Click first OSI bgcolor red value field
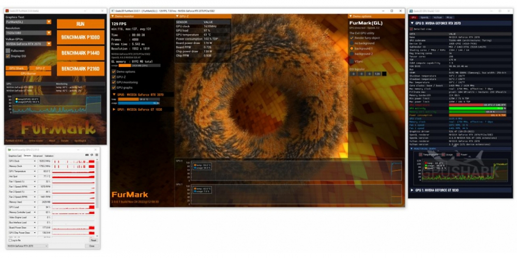The image size is (517, 258). coord(354,74)
